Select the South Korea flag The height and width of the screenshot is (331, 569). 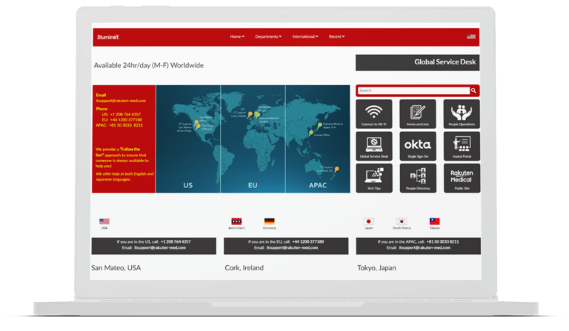click(x=402, y=221)
